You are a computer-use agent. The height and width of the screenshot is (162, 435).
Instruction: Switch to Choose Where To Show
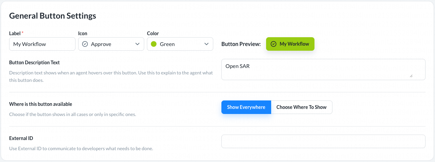[301, 107]
